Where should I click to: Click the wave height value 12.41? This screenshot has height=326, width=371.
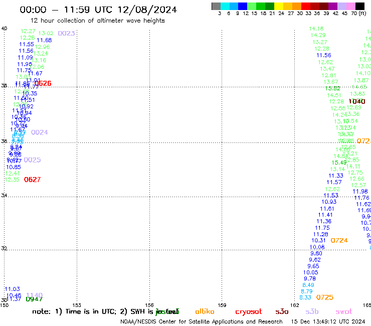coord(13,174)
